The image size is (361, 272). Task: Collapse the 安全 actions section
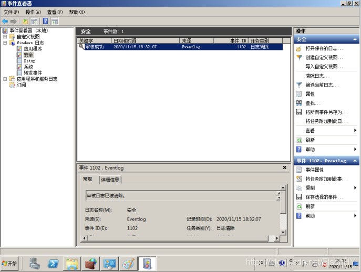pyautogui.click(x=355, y=39)
